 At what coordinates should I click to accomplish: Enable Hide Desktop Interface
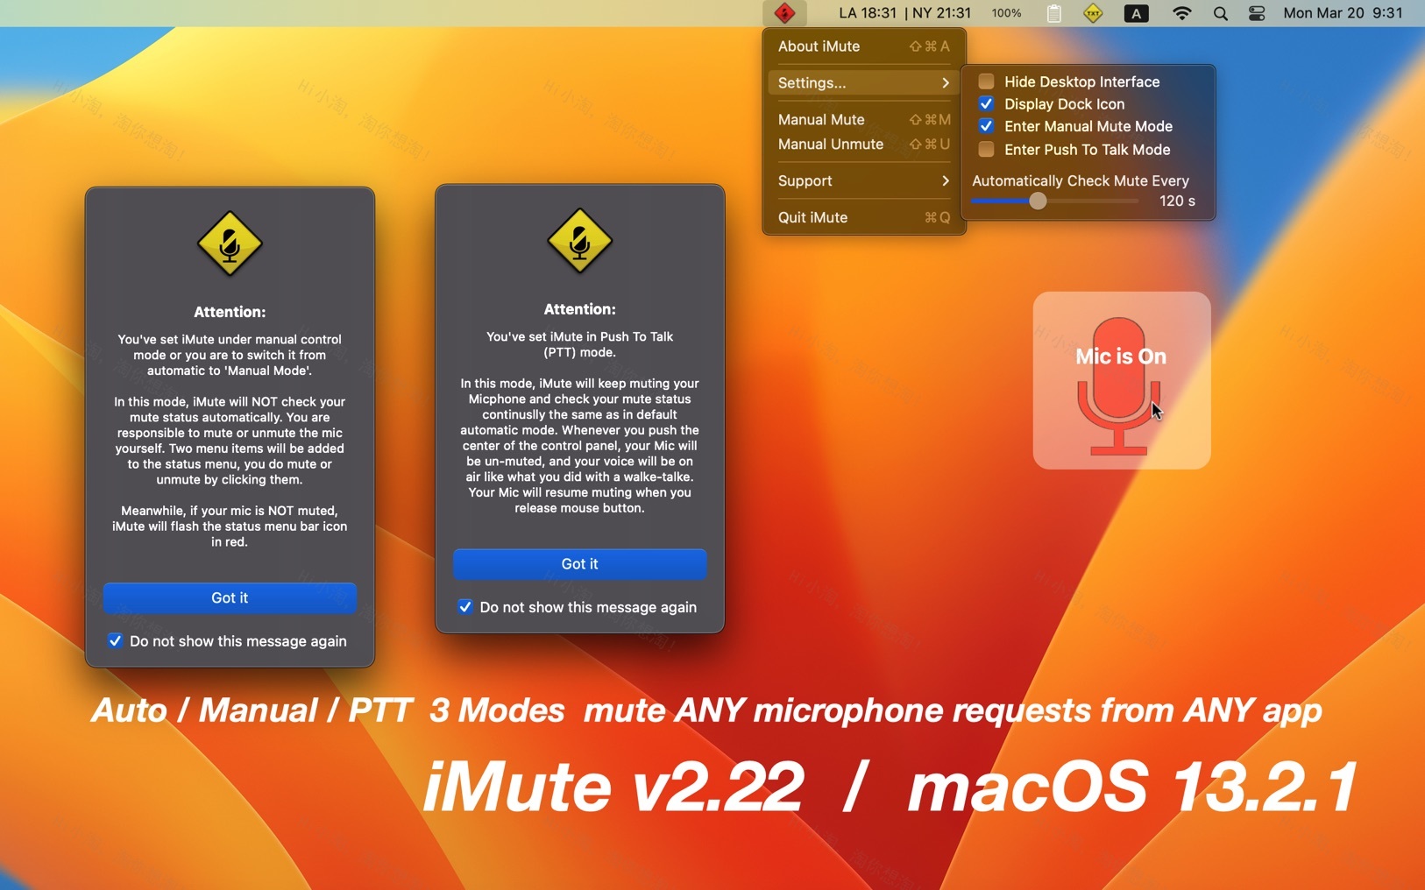tap(986, 81)
